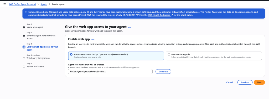269x99 pixels.
Task: Click the Step 4 Third-party integrations circle
Action: pos(24,58)
